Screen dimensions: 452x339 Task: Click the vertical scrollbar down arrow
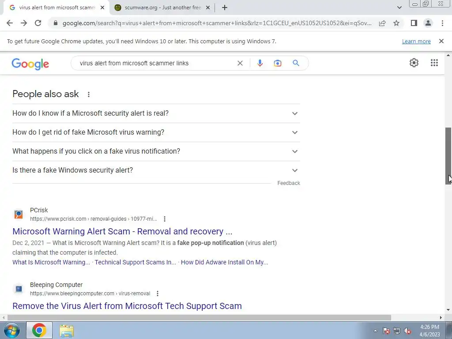pos(448,310)
